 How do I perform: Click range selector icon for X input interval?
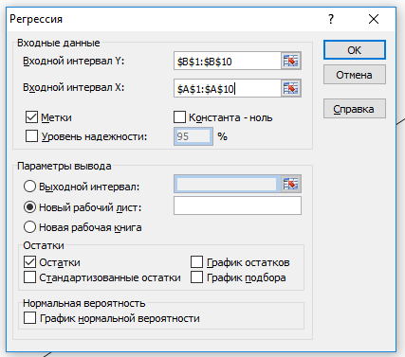click(x=291, y=88)
